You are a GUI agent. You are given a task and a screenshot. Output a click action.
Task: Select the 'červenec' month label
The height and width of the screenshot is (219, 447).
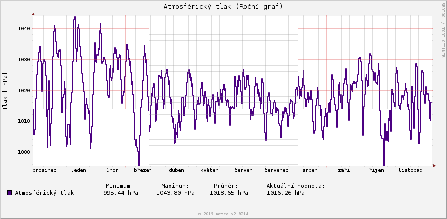click(x=276, y=170)
